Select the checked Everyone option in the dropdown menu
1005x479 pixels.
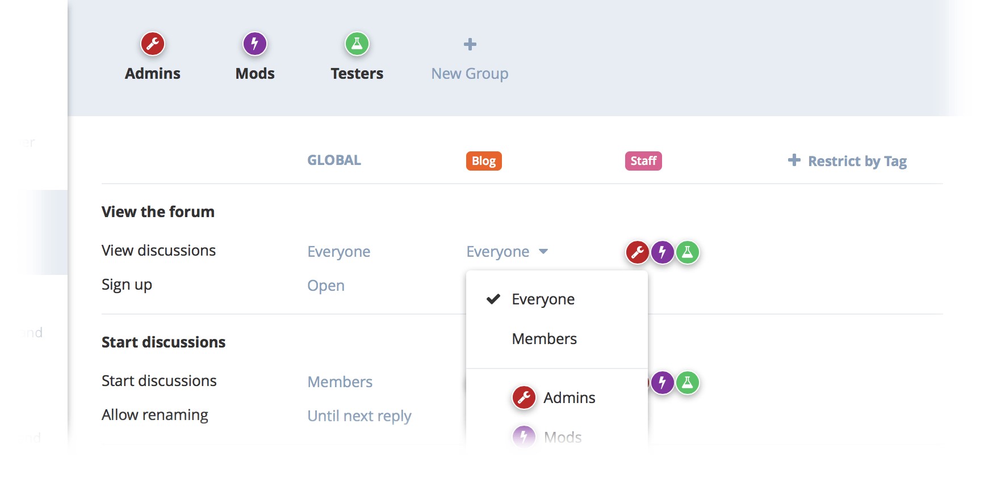pyautogui.click(x=543, y=299)
